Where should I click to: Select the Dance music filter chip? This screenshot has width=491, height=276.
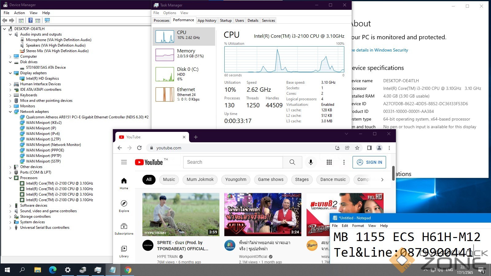[333, 180]
